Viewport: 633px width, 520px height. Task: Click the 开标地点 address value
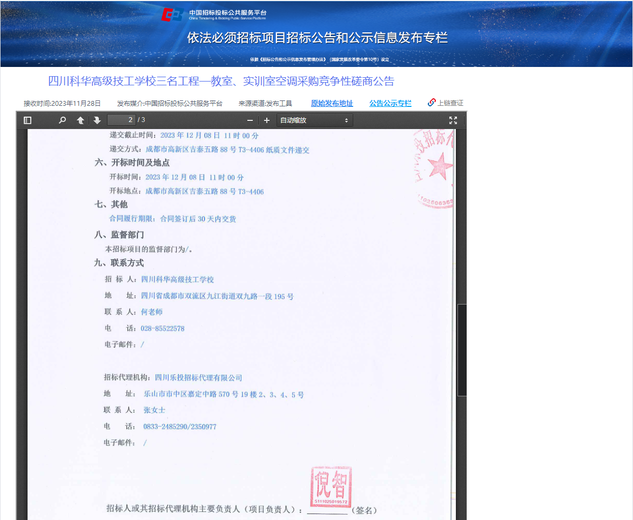205,191
